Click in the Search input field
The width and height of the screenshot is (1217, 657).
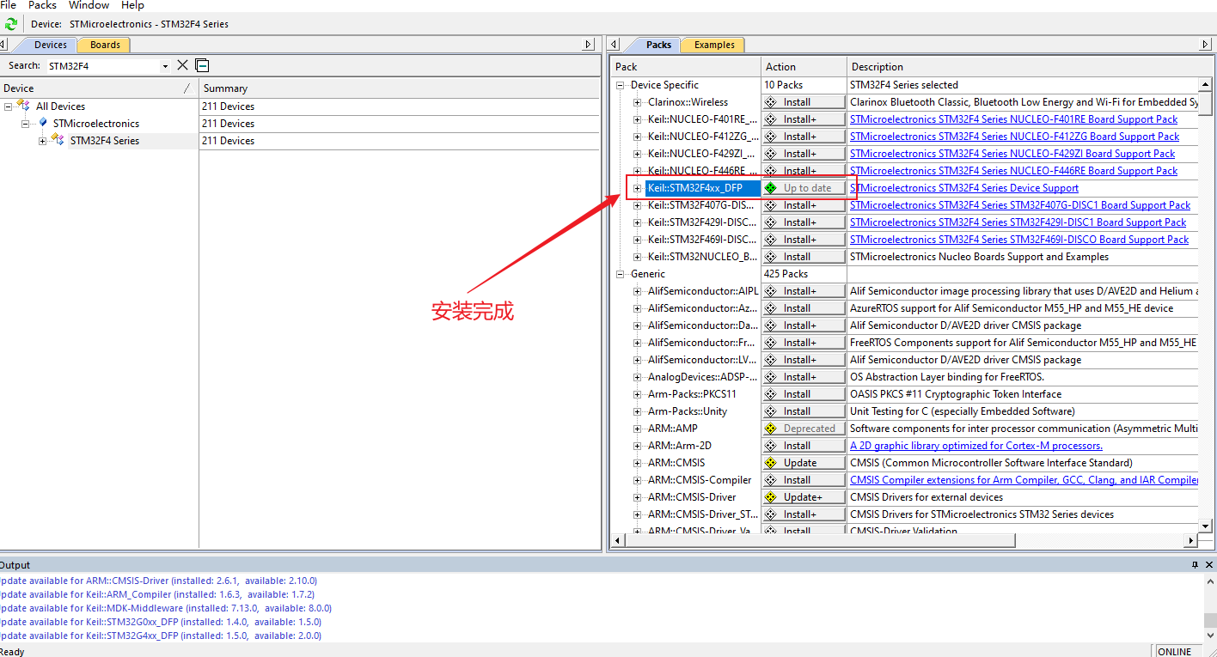tap(101, 66)
